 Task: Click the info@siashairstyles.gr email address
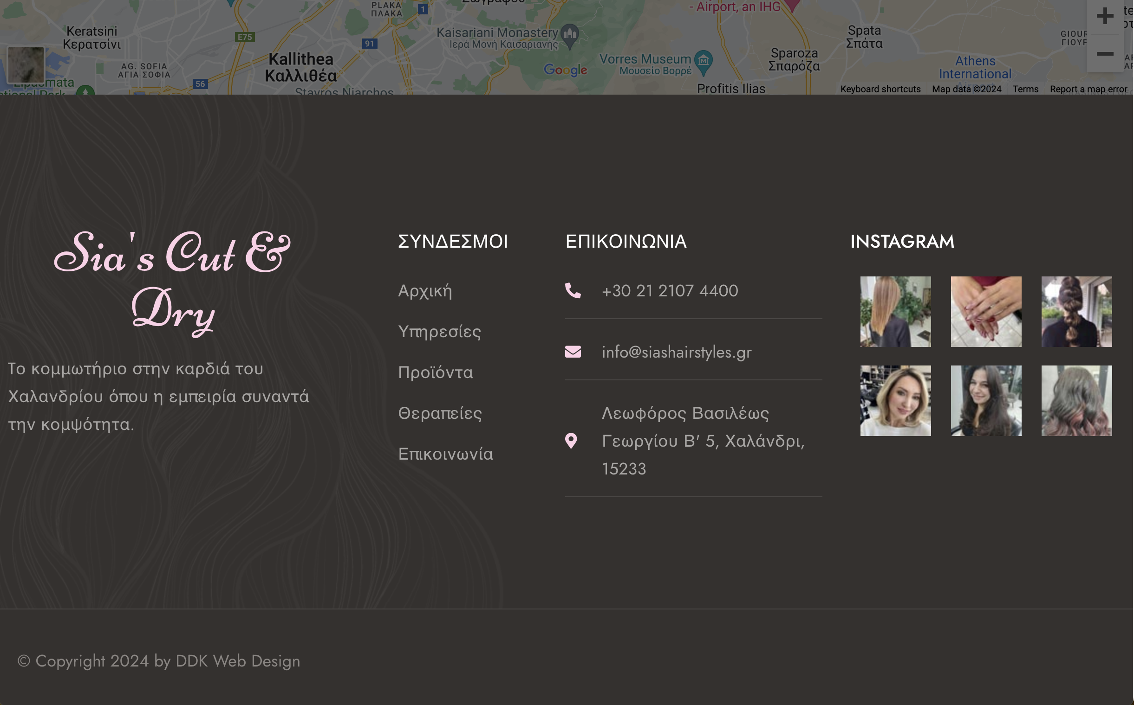pos(677,352)
